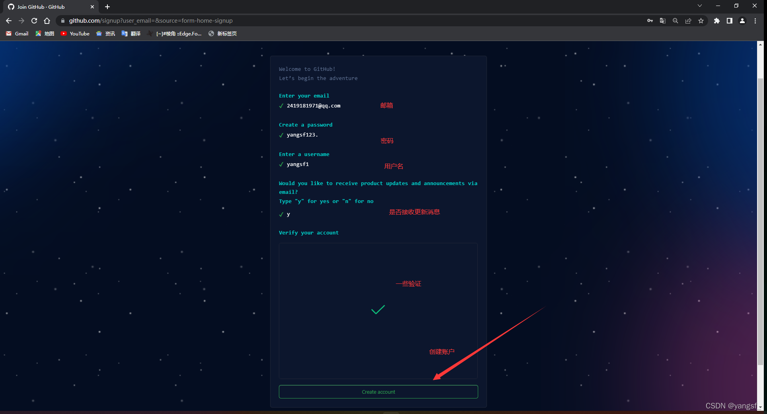This screenshot has height=414, width=767.
Task: Click the "Welcome to GitHub!" text
Action: [307, 69]
